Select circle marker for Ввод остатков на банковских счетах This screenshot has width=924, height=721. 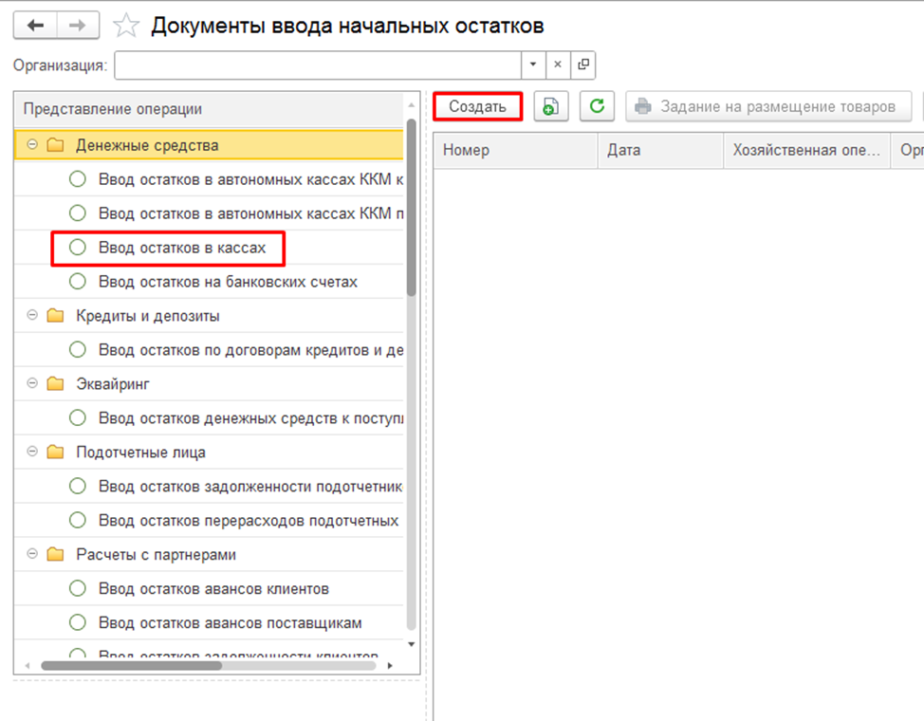pos(78,282)
